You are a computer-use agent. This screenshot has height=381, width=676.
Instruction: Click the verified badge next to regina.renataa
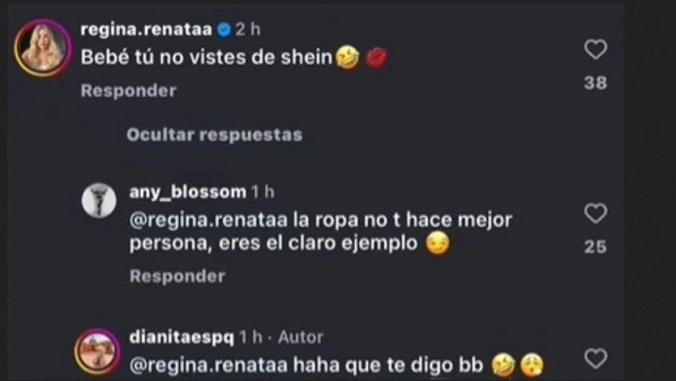(224, 30)
